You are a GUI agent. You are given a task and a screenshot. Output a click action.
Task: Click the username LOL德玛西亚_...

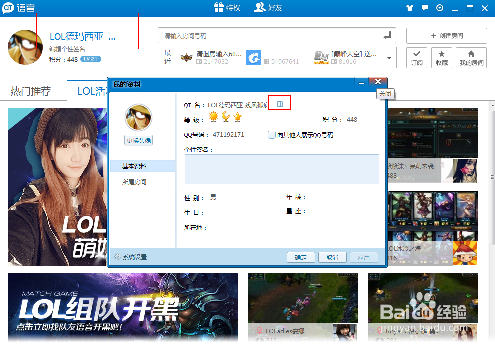tap(83, 37)
